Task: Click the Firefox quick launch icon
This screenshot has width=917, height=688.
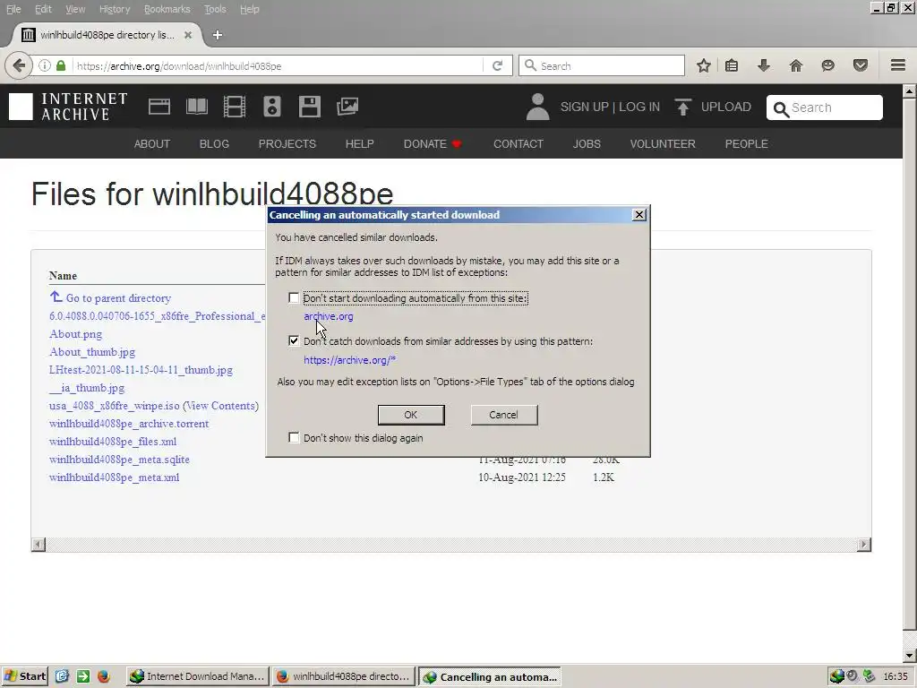Action: 104,676
